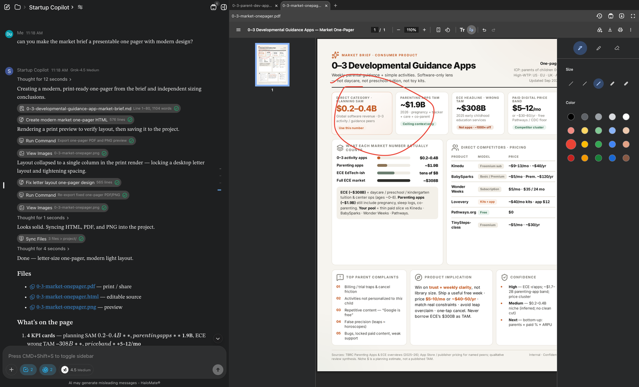Rotate the PDF page counterclockwise

point(448,30)
